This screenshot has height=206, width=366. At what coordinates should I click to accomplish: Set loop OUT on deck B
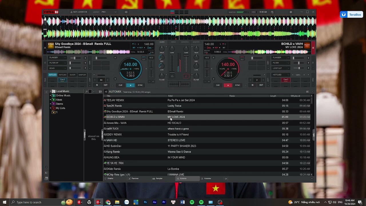[261, 85]
